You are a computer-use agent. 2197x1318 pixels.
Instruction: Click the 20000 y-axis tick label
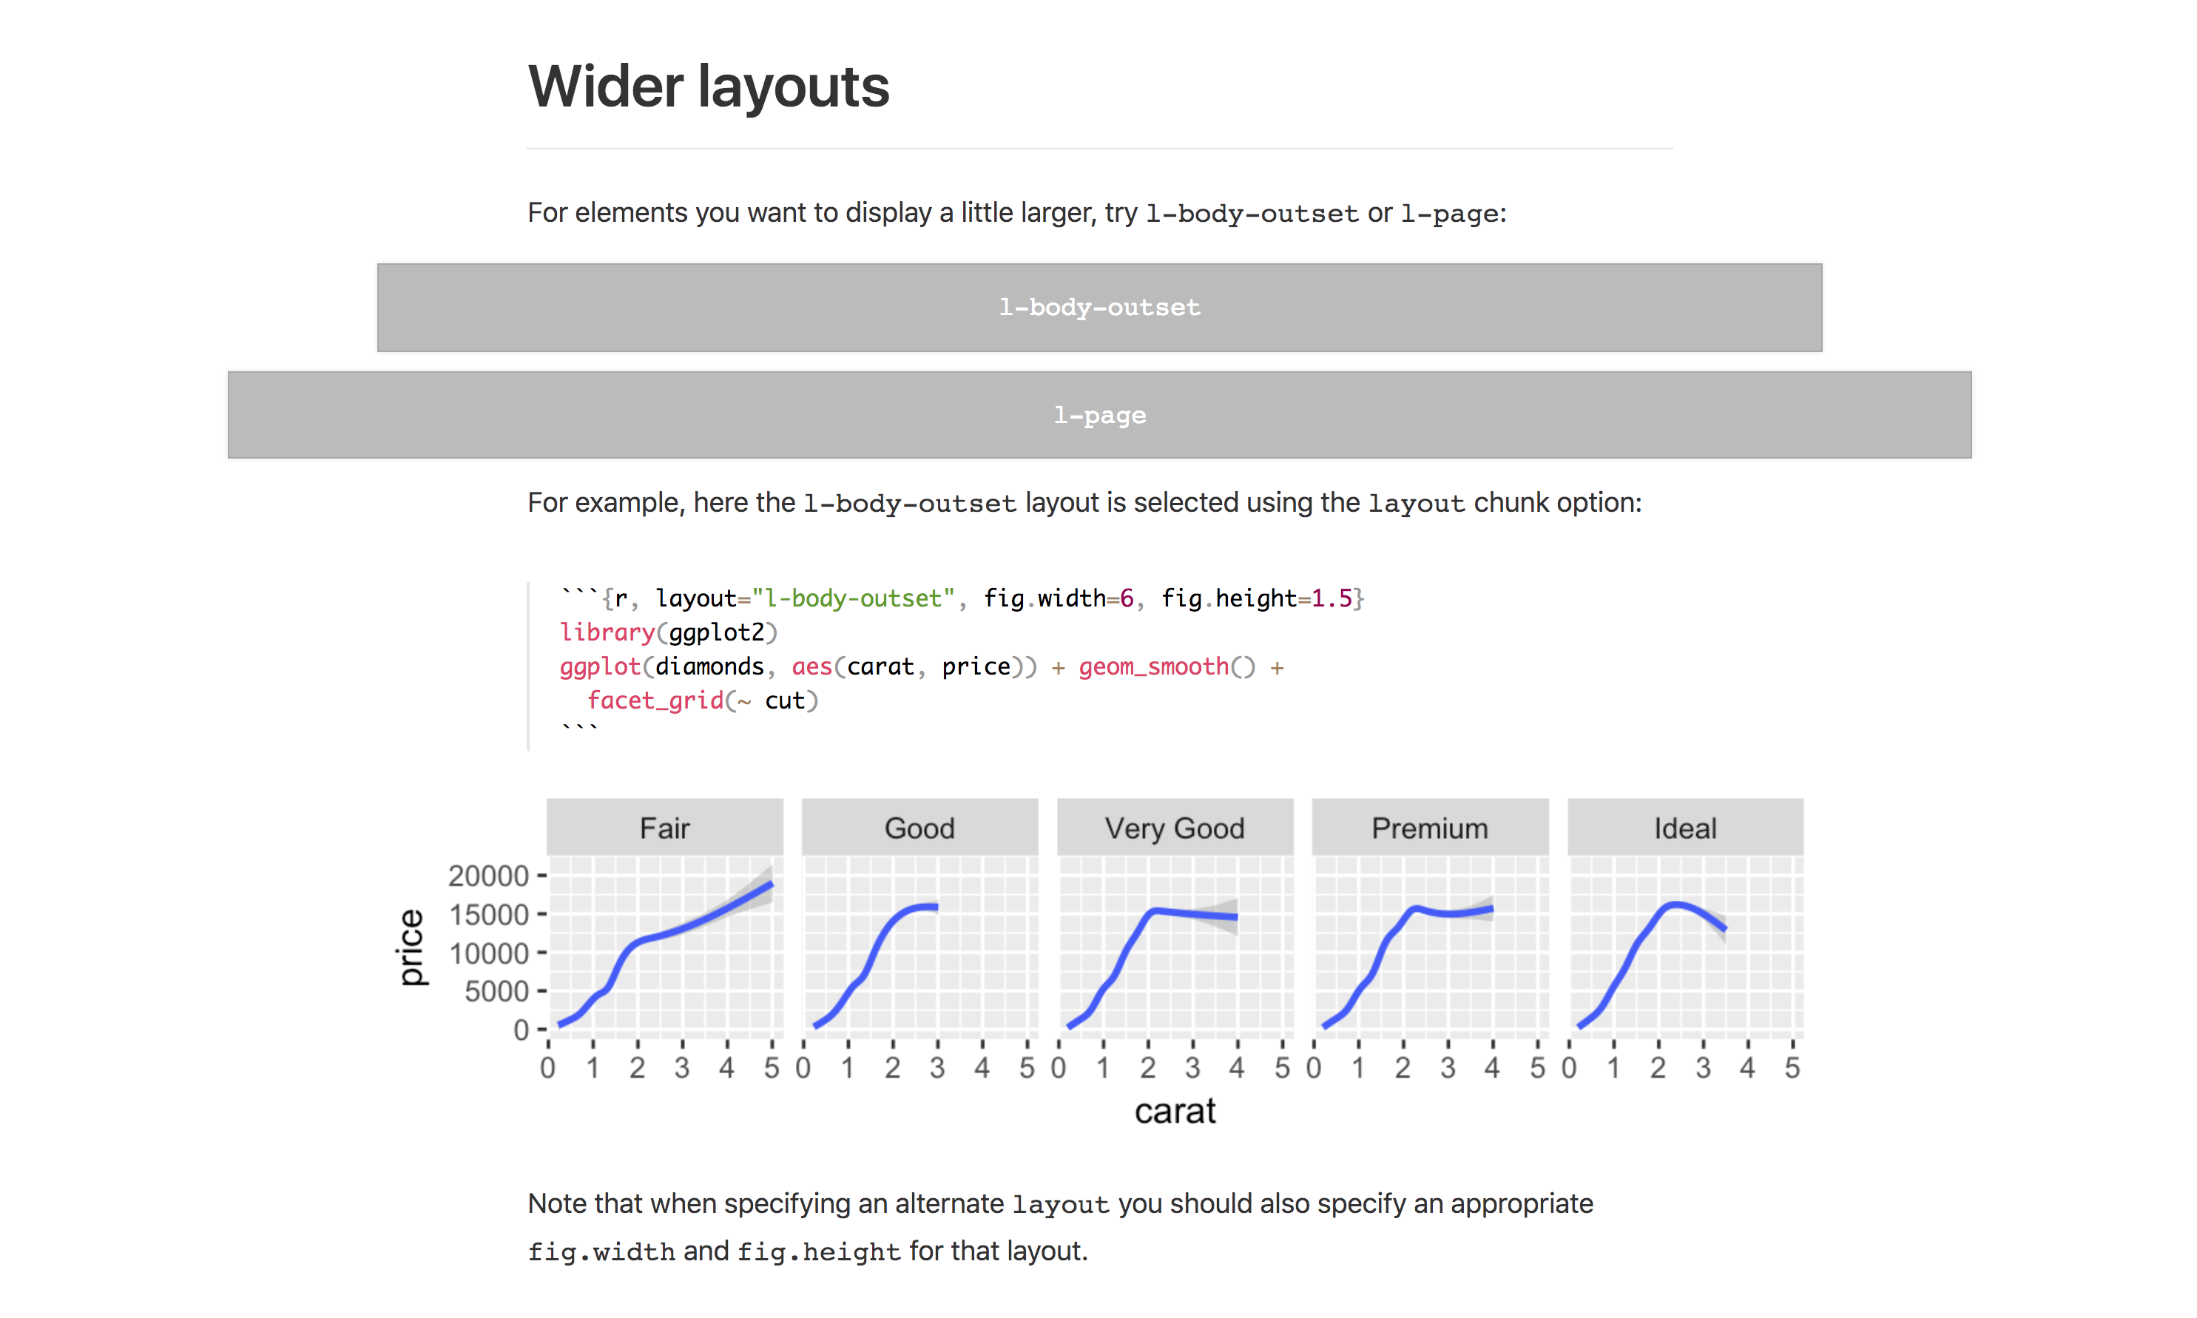pos(487,876)
